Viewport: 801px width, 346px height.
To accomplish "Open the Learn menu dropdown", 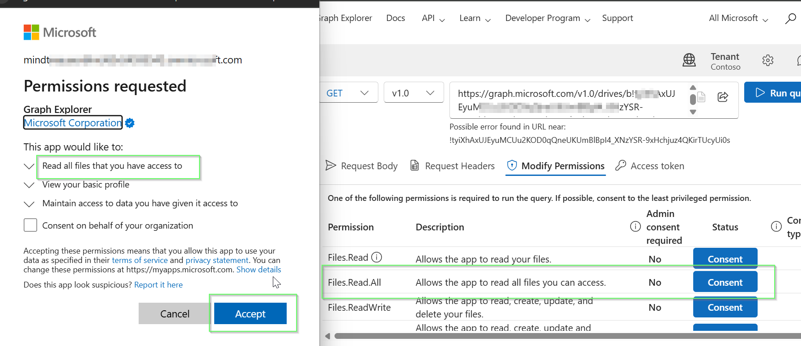I will (475, 18).
